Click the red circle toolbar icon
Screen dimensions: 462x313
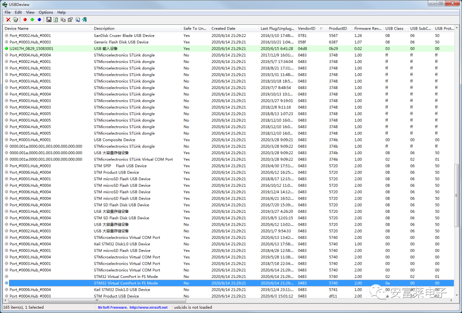coord(25,20)
